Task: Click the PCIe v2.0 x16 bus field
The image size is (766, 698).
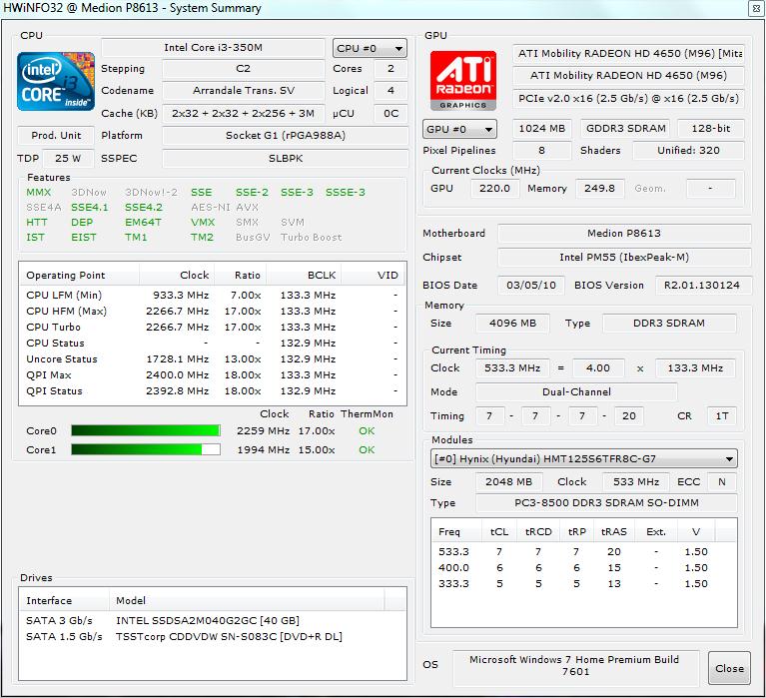Action: 628,98
